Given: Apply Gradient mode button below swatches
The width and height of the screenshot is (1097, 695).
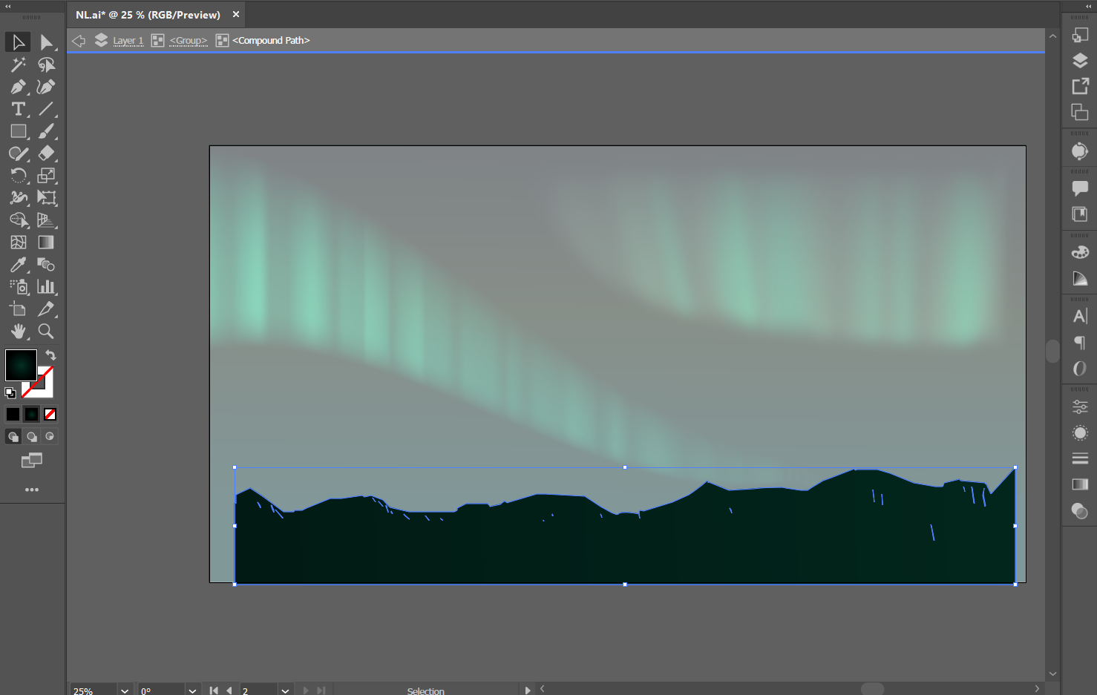Looking at the screenshot, I should [x=32, y=414].
